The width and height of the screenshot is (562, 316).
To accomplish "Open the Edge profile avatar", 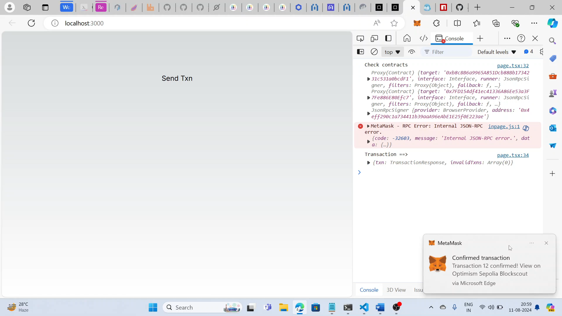I will [9, 7].
